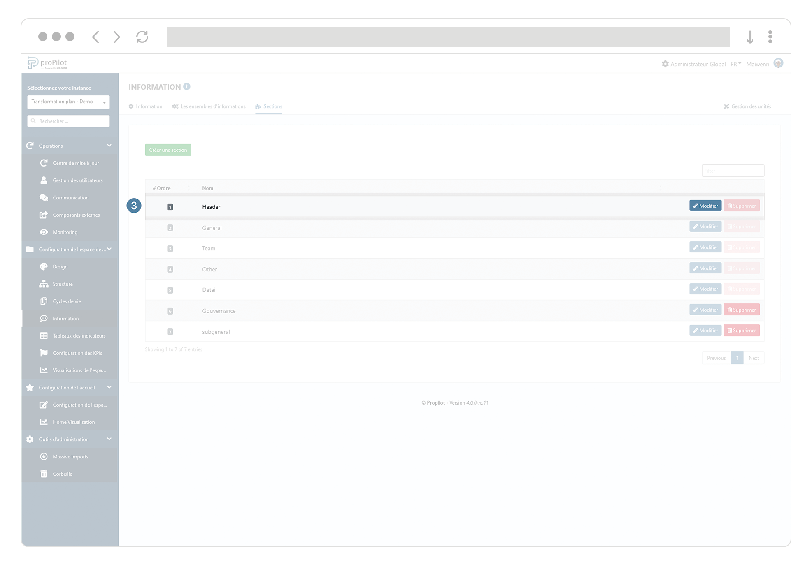Screen dimensions: 812x569
Task: Collapse Configuration de l'accueil group
Action: 109,387
